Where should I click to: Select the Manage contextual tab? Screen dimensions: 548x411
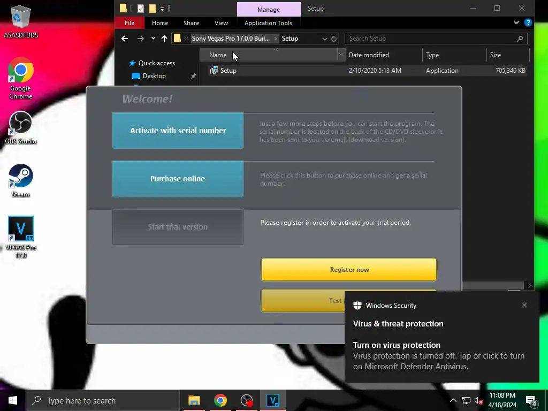pyautogui.click(x=269, y=10)
